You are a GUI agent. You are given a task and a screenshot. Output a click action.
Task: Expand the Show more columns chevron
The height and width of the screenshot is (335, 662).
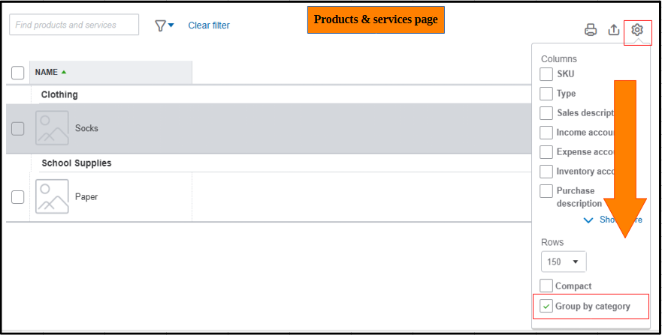tap(588, 220)
